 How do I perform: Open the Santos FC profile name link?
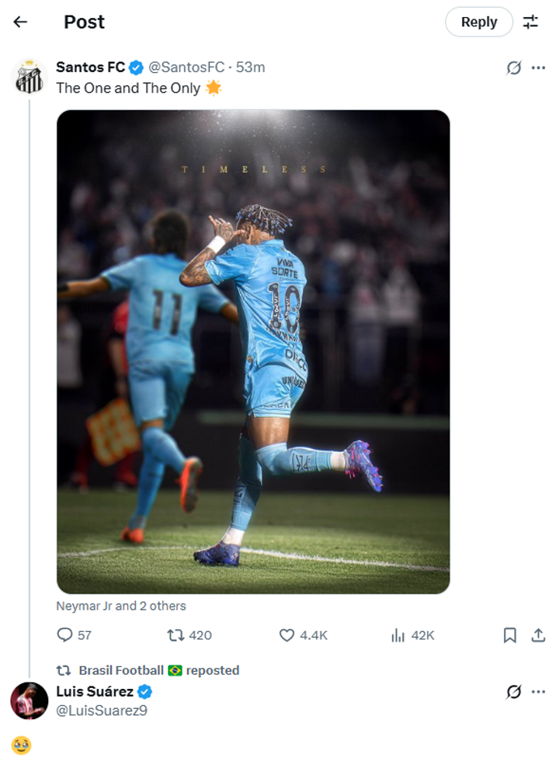90,68
